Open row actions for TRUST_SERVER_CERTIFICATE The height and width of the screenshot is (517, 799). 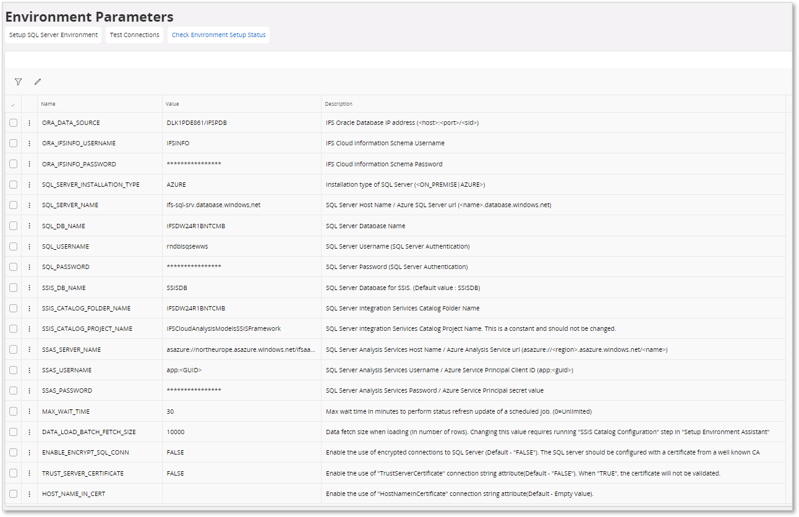click(29, 472)
